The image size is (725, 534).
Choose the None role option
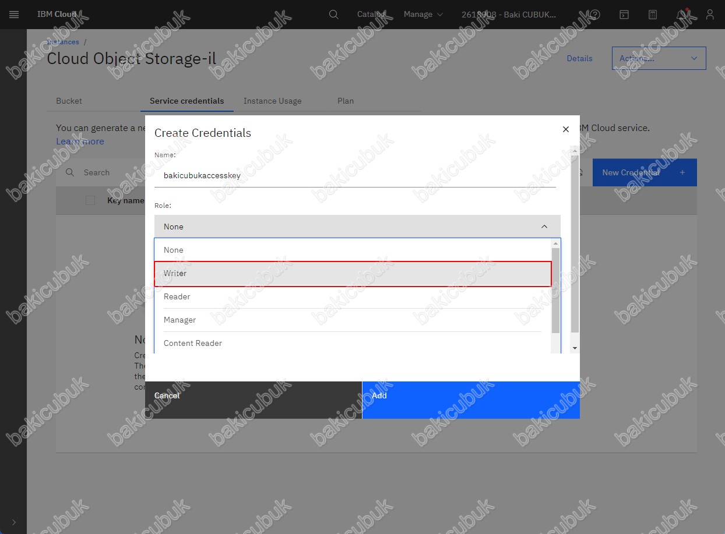(353, 250)
